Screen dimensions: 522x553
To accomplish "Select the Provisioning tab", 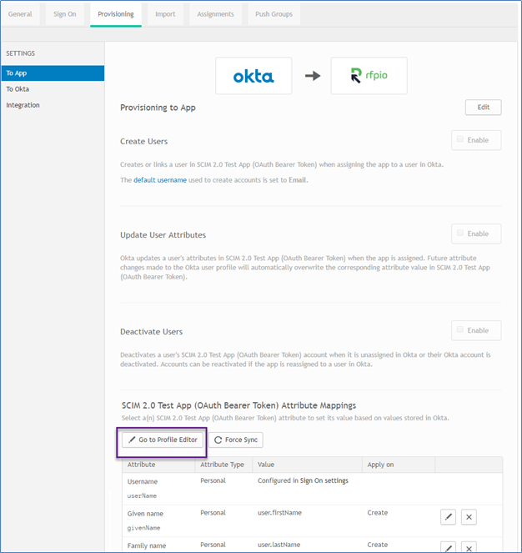I will [116, 14].
